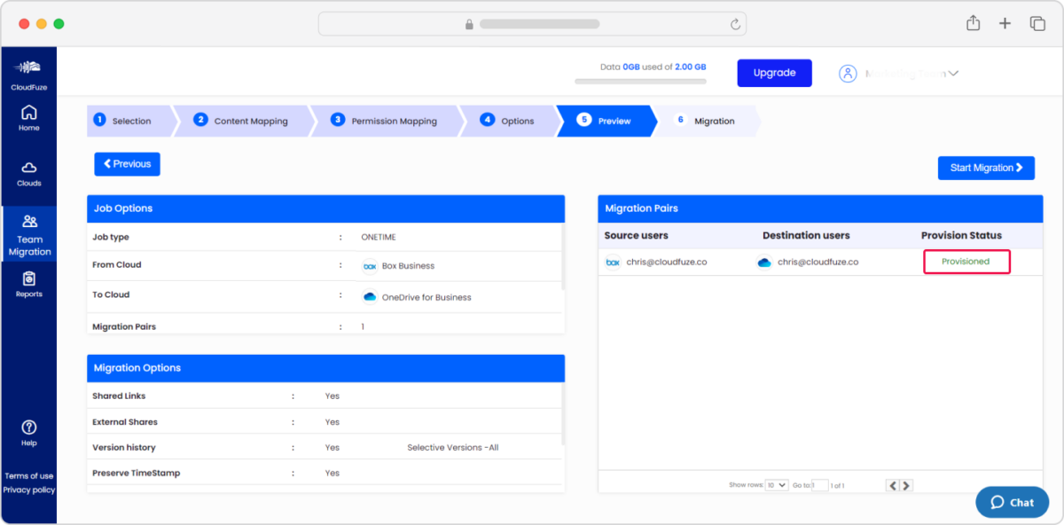Click the CloudFuze logo at the top left
The image size is (1064, 525).
(29, 71)
